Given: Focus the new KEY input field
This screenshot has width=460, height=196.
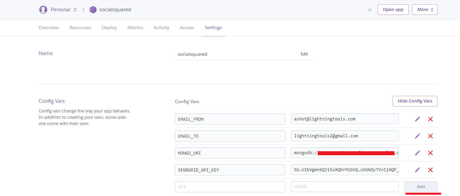Looking at the screenshot, I should [x=230, y=187].
